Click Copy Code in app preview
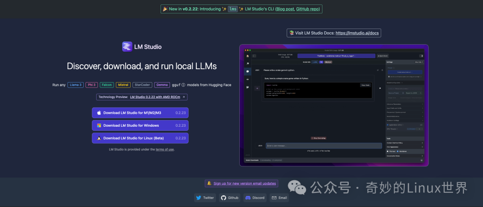 pyautogui.click(x=365, y=85)
